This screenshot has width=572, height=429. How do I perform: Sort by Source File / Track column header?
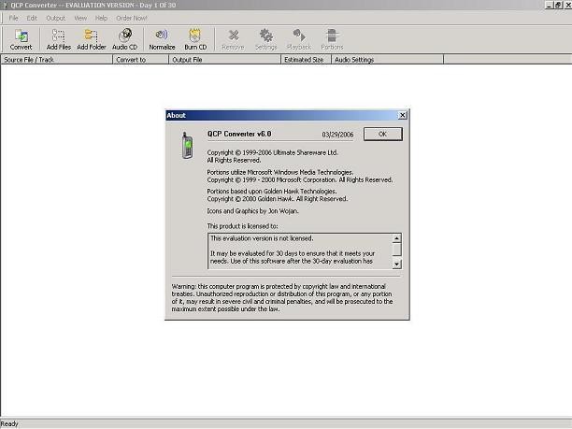click(56, 60)
